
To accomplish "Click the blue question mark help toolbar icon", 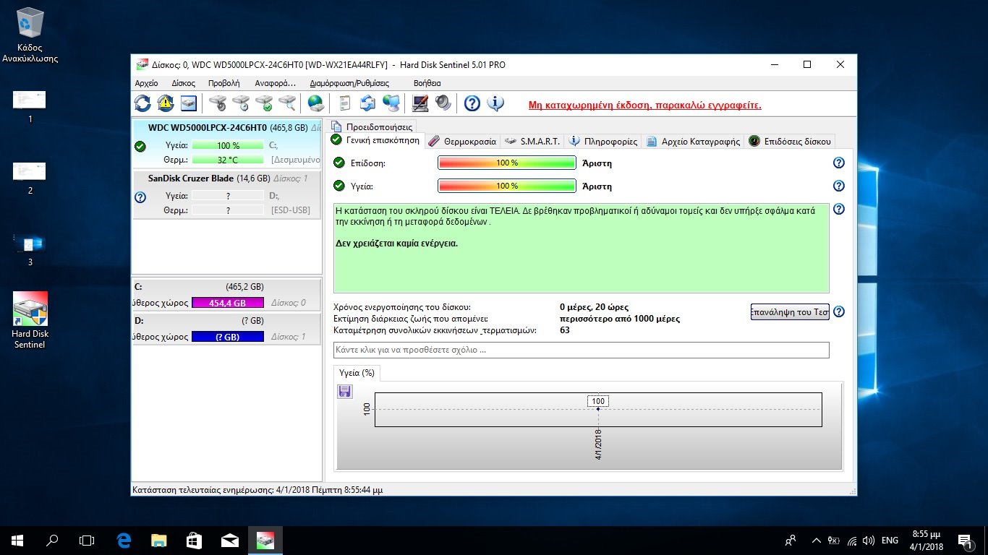I will click(472, 103).
